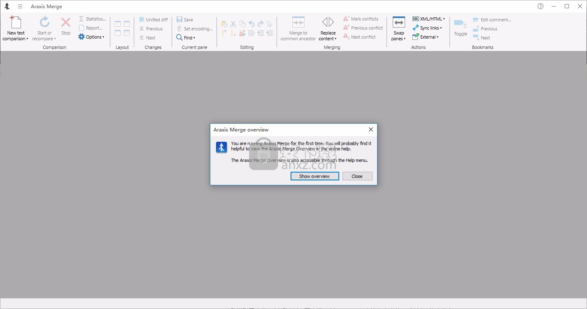Click the Redo arrow icon
This screenshot has height=309, width=587.
tap(261, 24)
